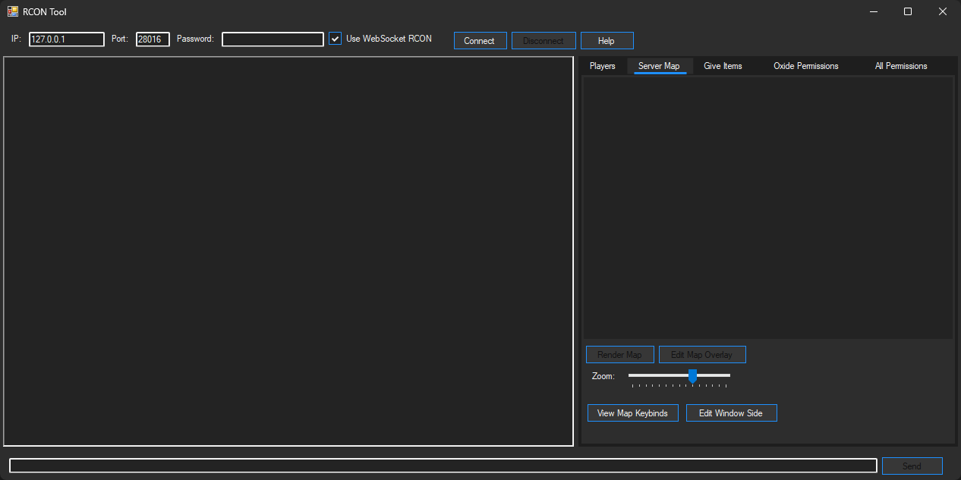961x480 pixels.
Task: Open the Edit Map Overlay tool
Action: tap(702, 354)
